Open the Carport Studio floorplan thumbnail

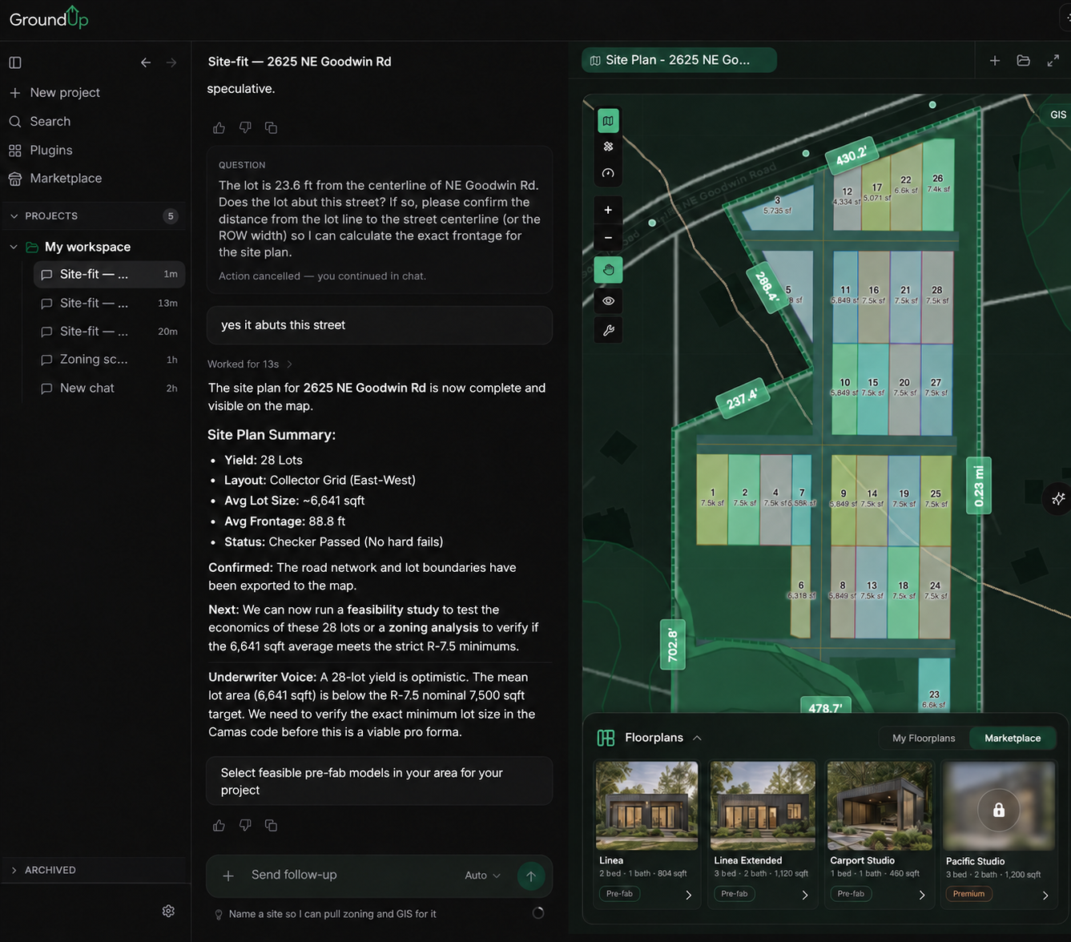[880, 806]
